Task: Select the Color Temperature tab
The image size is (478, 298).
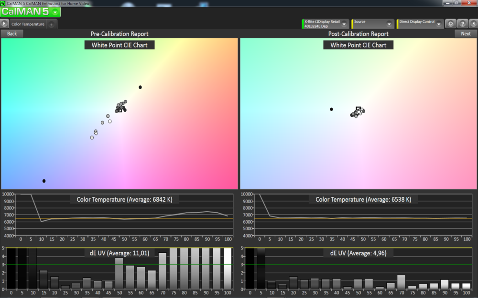Action: pos(28,24)
